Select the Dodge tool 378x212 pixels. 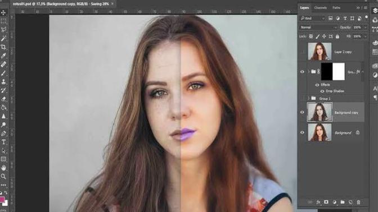click(x=3, y=125)
